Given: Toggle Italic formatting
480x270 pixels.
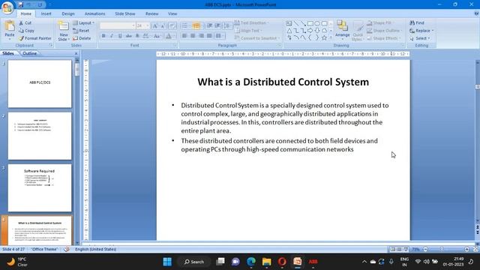Looking at the screenshot, I should point(112,36).
